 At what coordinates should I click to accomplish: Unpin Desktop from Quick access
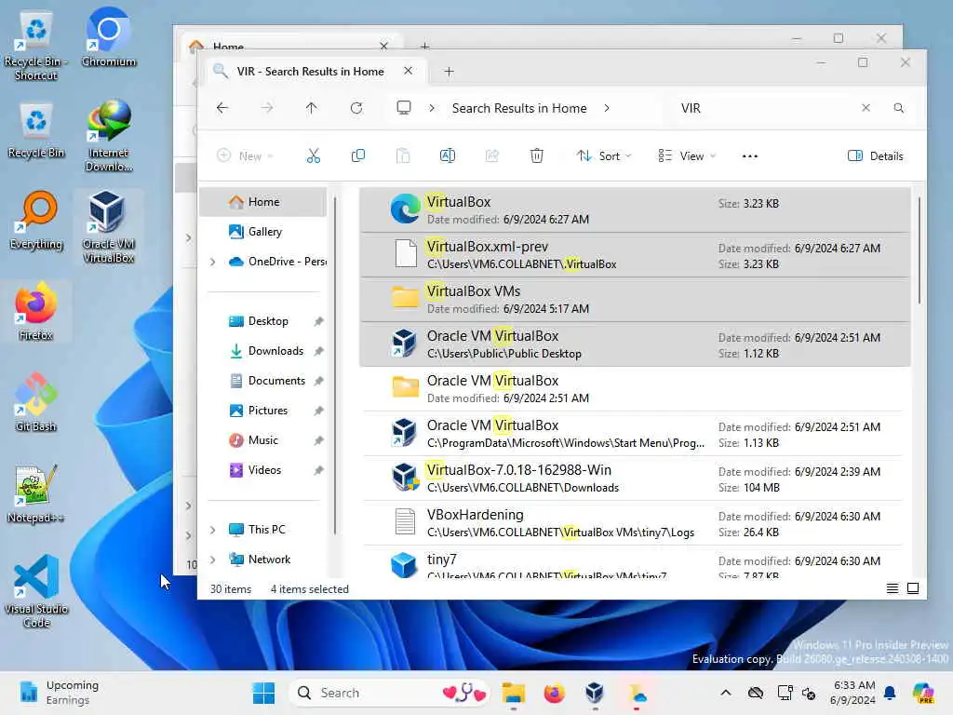pos(318,321)
